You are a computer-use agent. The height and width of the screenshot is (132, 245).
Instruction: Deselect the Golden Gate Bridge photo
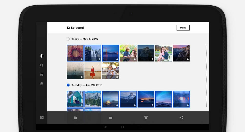110,53
